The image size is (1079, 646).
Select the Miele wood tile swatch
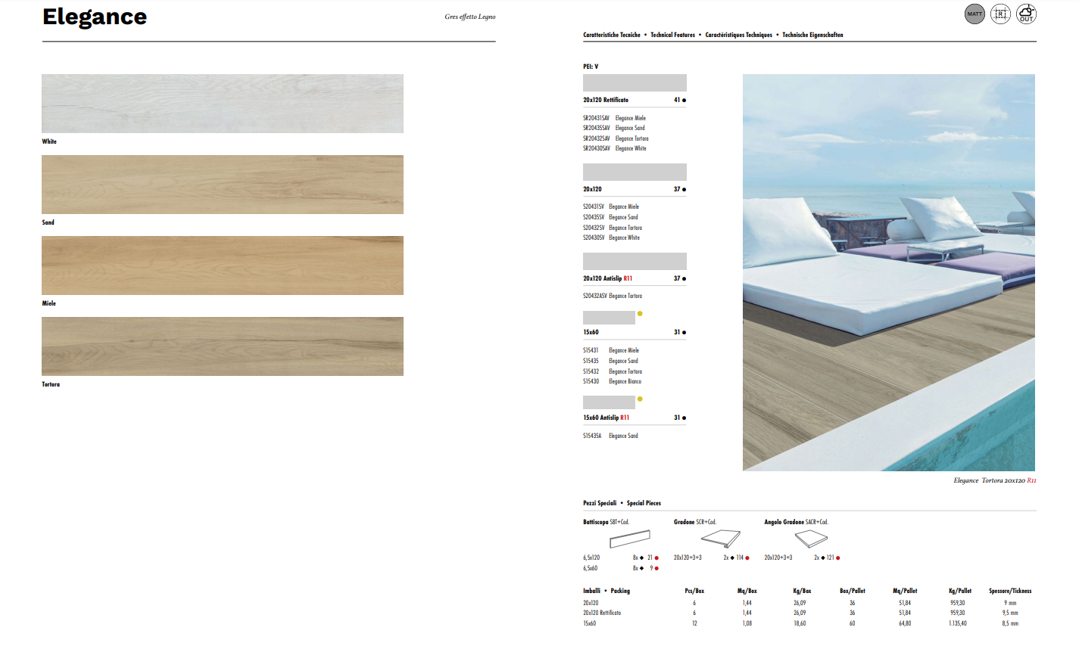pyautogui.click(x=222, y=266)
